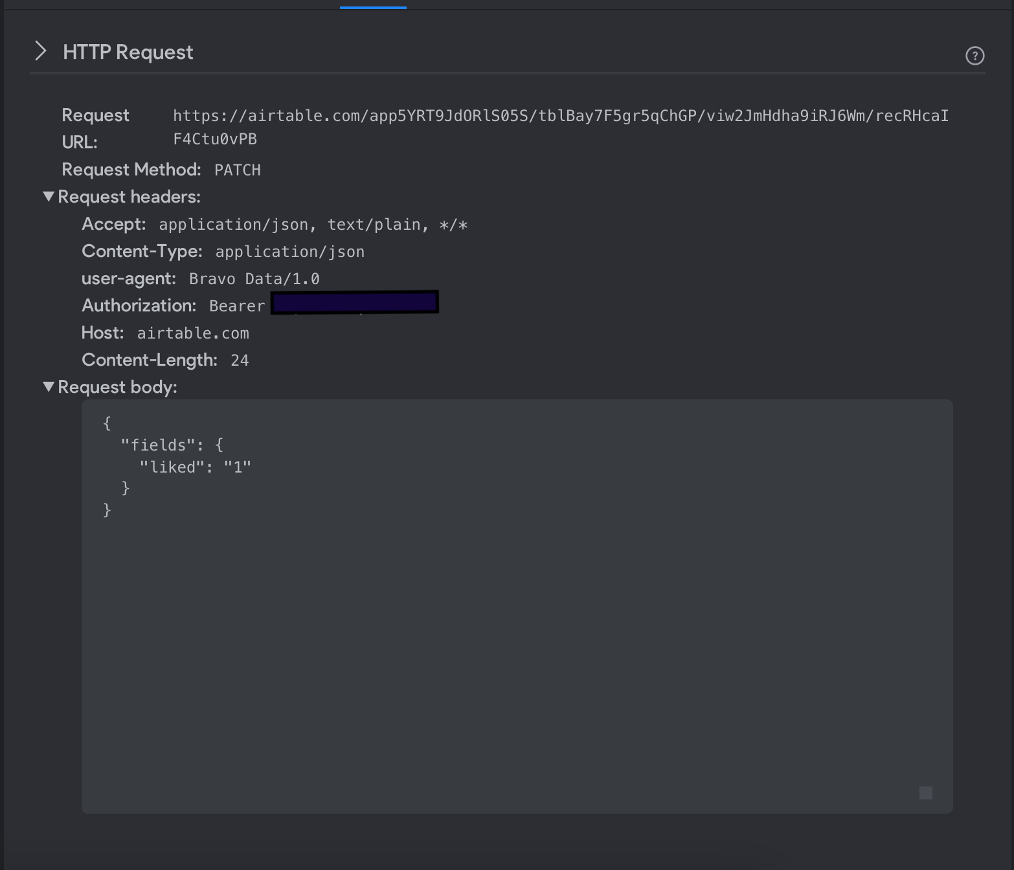This screenshot has height=870, width=1014.
Task: Click the "fields" key in request body
Action: (158, 445)
